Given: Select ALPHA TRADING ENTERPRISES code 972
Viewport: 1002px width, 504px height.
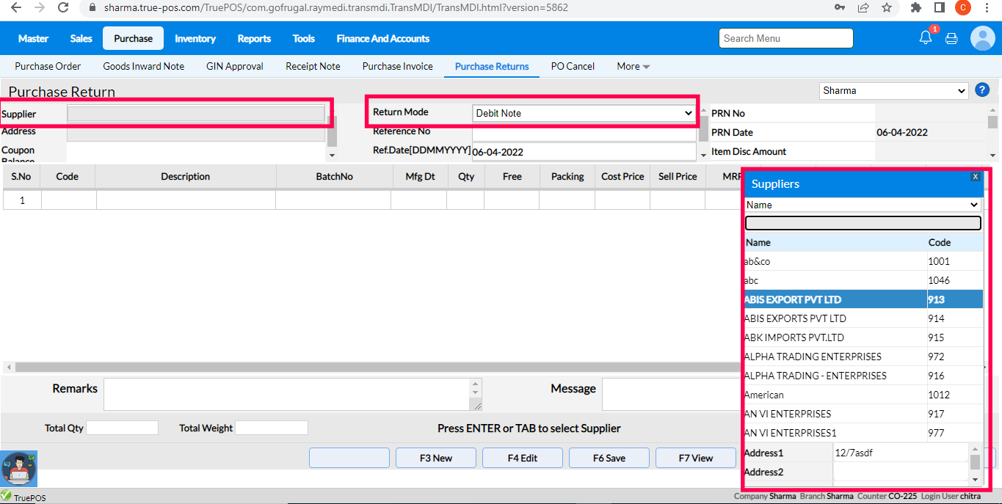Looking at the screenshot, I should [863, 357].
